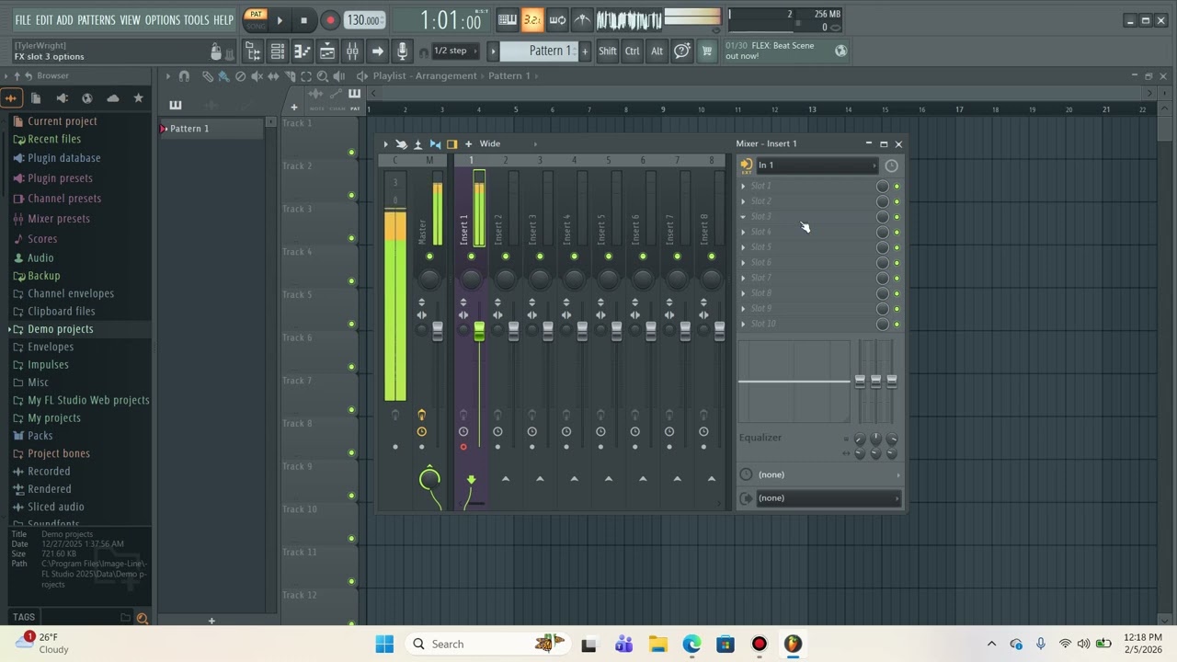The image size is (1177, 662).
Task: Select the playlist magnet snap icon
Action: pyautogui.click(x=184, y=76)
